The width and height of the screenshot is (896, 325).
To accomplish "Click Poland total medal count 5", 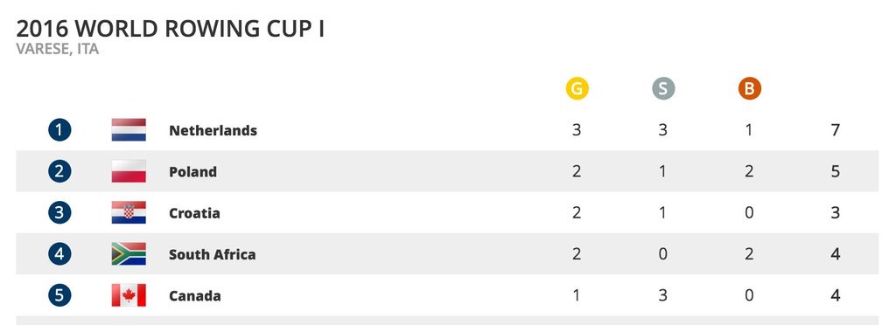I will (x=835, y=171).
